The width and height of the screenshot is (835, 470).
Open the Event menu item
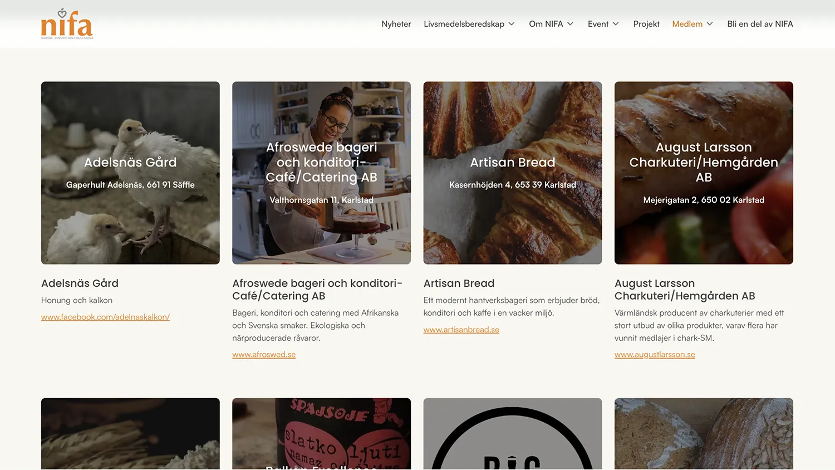coord(598,24)
